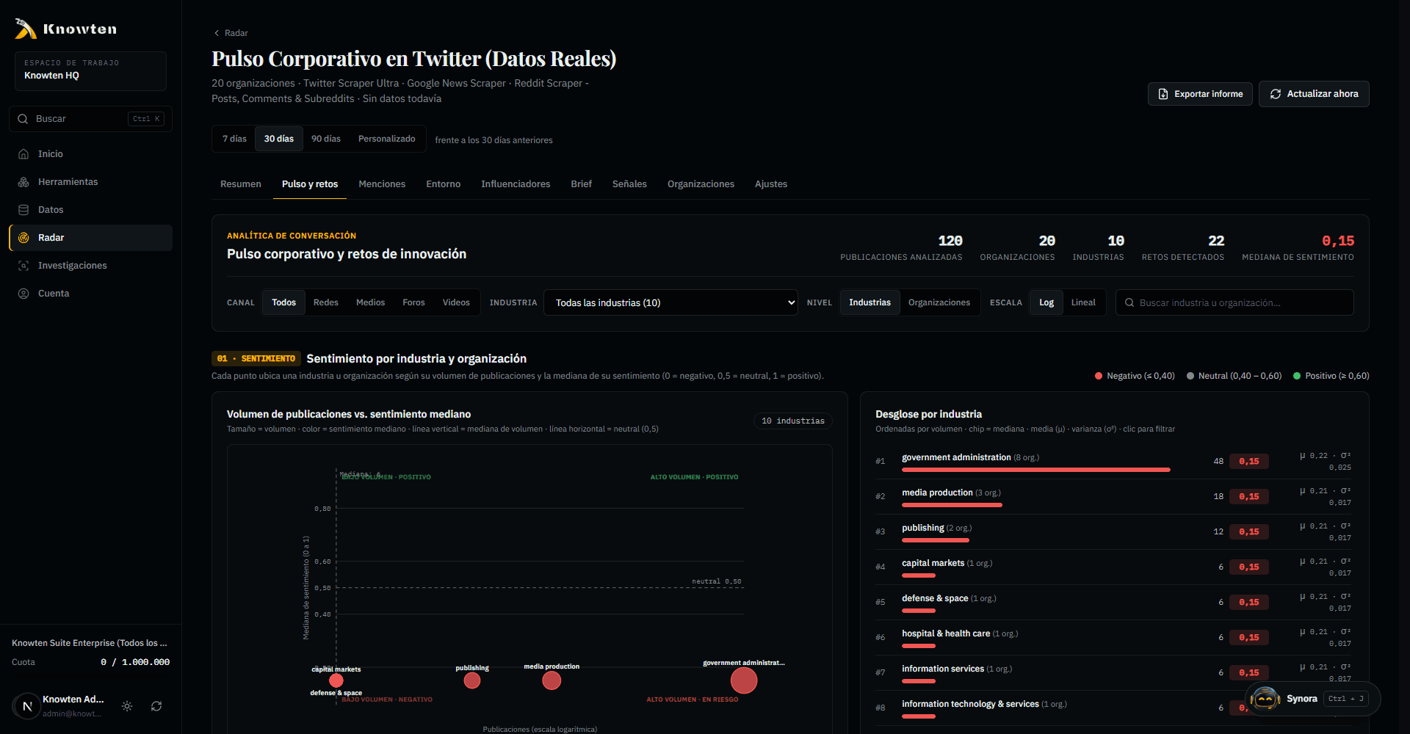
Task: Click the magnifier icon in the Buscar field
Action: tap(23, 119)
